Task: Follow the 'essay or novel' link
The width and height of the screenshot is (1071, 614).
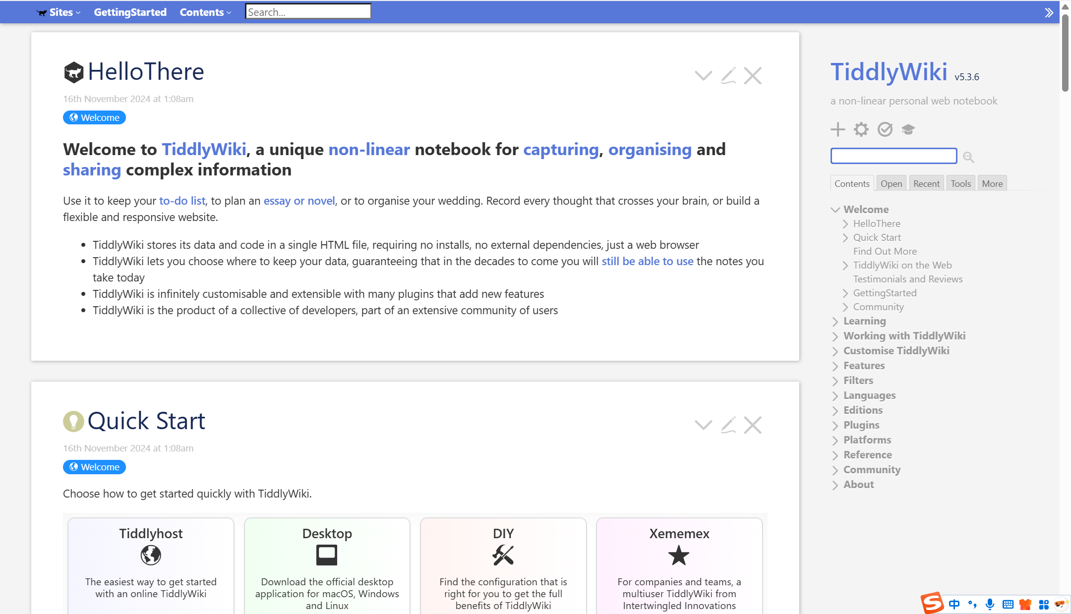Action: pos(299,201)
